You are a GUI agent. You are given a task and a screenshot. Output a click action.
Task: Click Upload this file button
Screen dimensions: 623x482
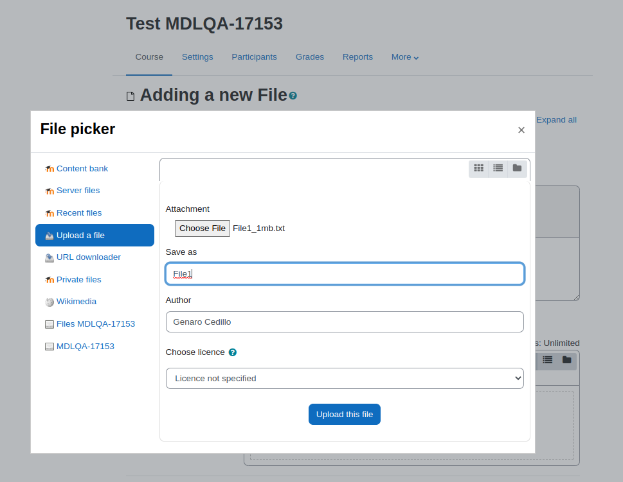click(x=345, y=415)
